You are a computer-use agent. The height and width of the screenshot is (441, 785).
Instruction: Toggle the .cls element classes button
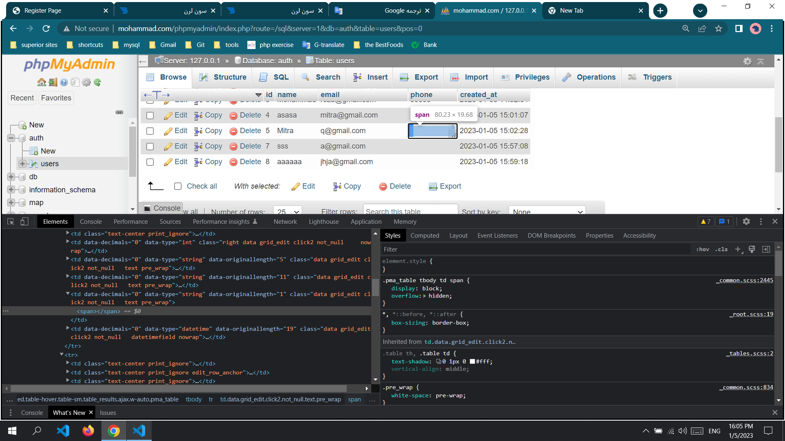click(721, 249)
